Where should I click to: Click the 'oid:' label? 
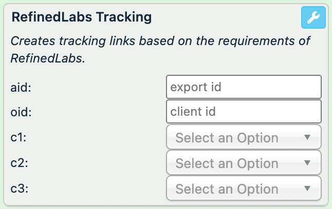pyautogui.click(x=21, y=112)
